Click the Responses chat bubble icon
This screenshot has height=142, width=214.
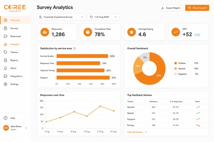point(6,36)
